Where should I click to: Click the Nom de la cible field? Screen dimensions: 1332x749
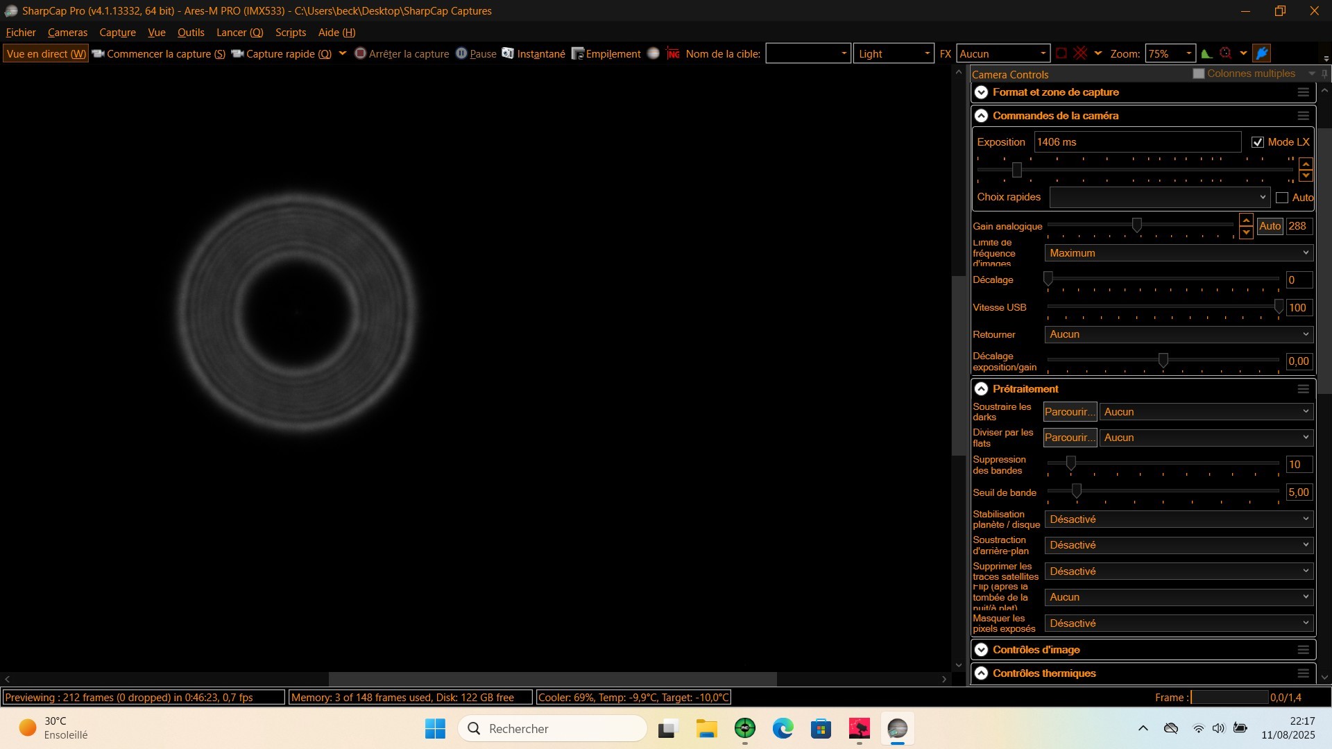(808, 53)
